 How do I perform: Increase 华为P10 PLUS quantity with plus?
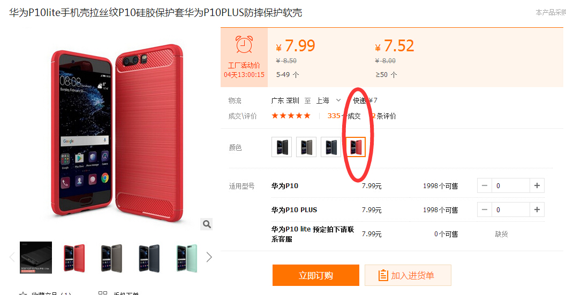537,209
